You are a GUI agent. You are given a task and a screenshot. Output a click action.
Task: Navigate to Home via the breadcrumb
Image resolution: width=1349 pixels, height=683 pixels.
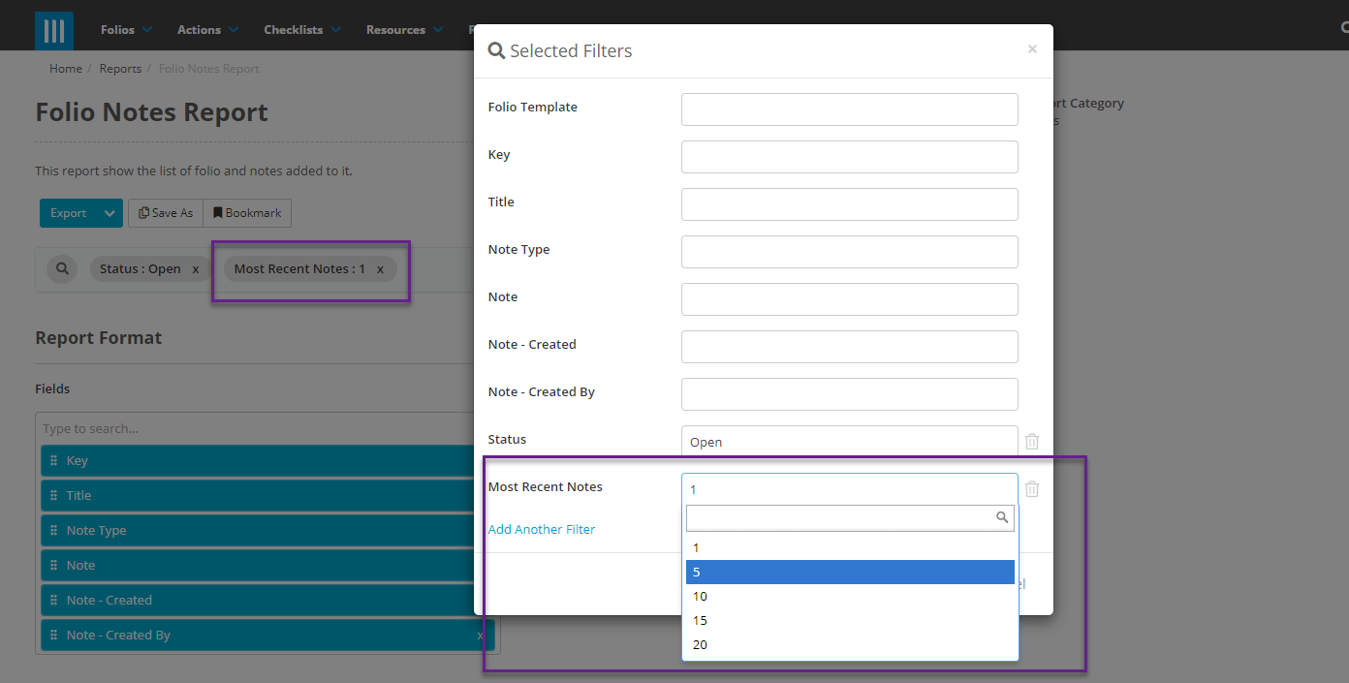point(65,68)
